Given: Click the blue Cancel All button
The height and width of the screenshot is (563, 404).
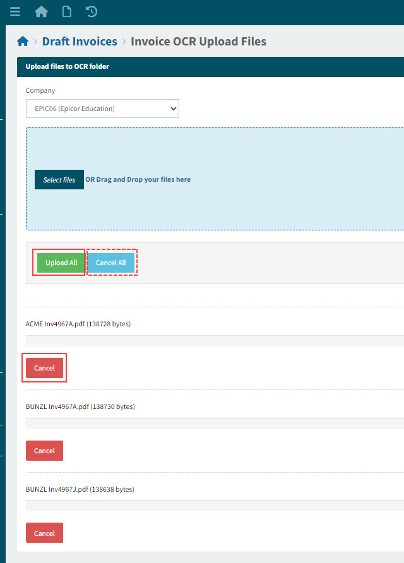Looking at the screenshot, I should (110, 263).
